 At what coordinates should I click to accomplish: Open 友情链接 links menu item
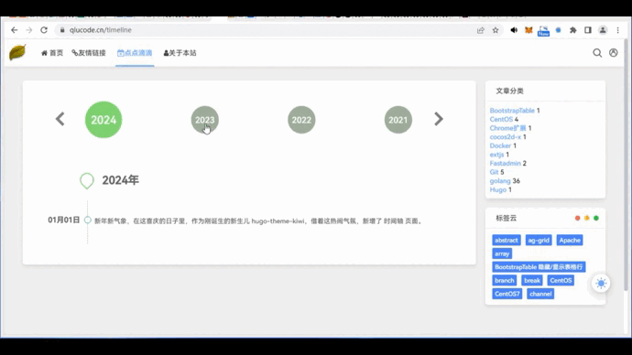89,53
